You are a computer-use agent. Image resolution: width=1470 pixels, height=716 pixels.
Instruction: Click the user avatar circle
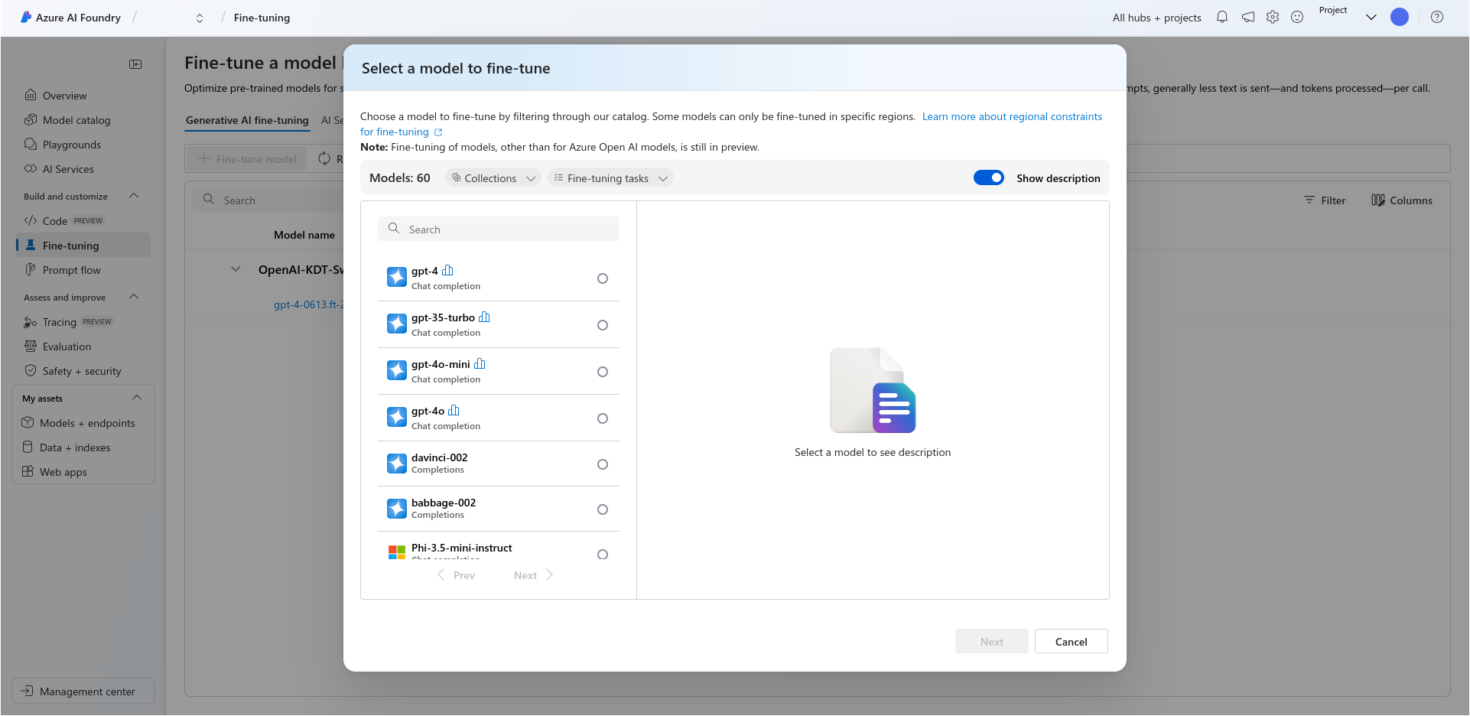click(1400, 17)
